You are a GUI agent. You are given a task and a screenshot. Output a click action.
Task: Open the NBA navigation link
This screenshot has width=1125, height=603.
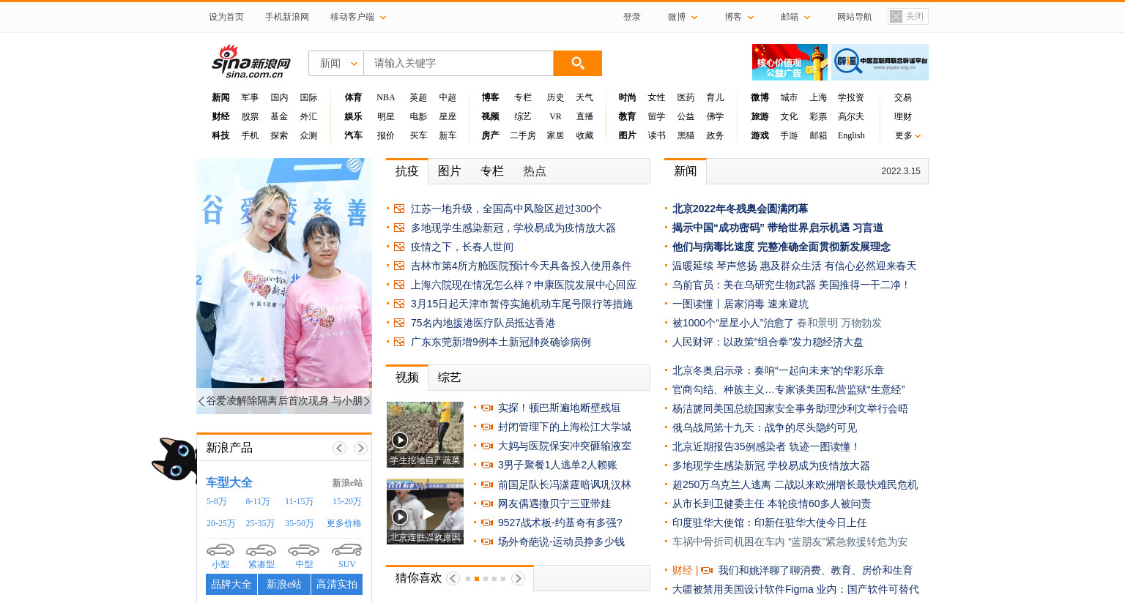386,97
